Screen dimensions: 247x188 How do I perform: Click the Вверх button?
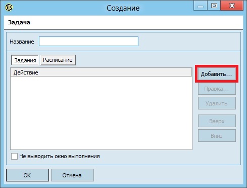click(217, 121)
